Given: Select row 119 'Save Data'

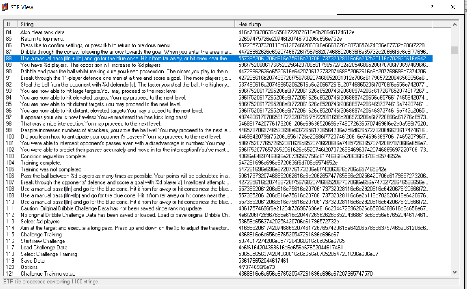Looking at the screenshot, I should 218,261.
